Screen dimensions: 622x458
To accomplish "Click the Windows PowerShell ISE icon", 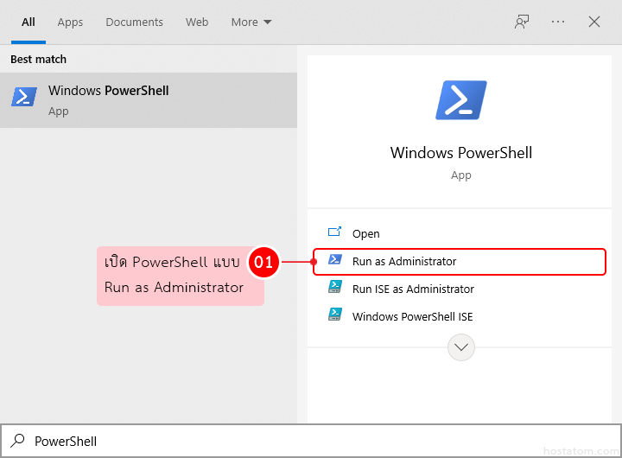I will point(335,316).
